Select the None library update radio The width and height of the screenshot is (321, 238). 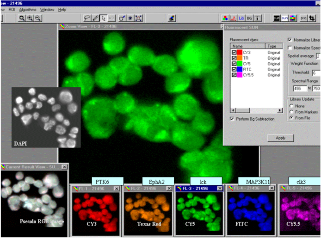pos(291,106)
